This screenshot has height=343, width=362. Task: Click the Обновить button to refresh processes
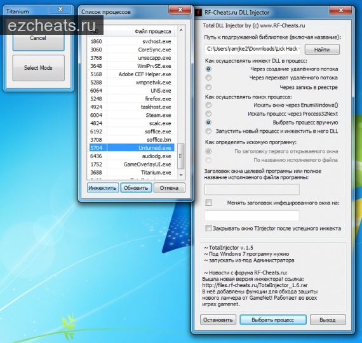pos(136,188)
